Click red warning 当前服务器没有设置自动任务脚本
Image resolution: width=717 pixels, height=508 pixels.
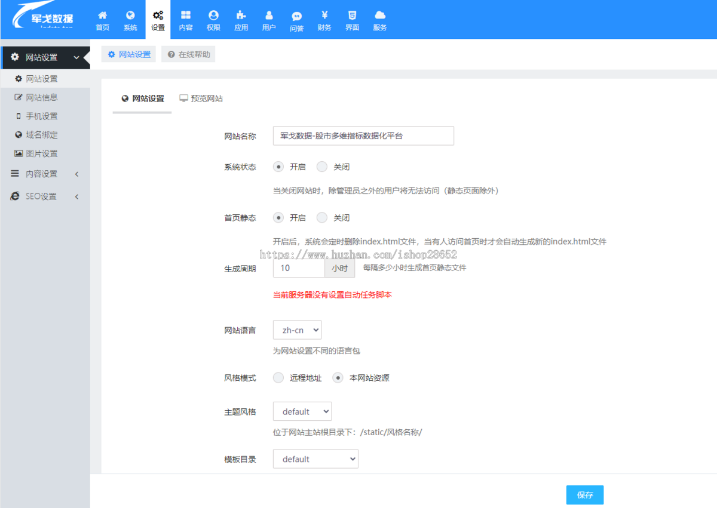332,295
